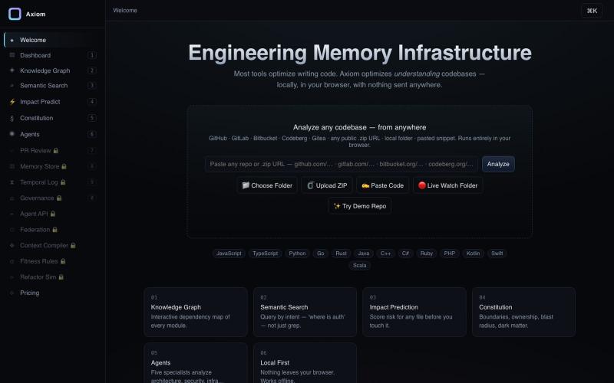This screenshot has width=614, height=383.
Task: Click the Dashboard sidebar icon
Action: 12,55
